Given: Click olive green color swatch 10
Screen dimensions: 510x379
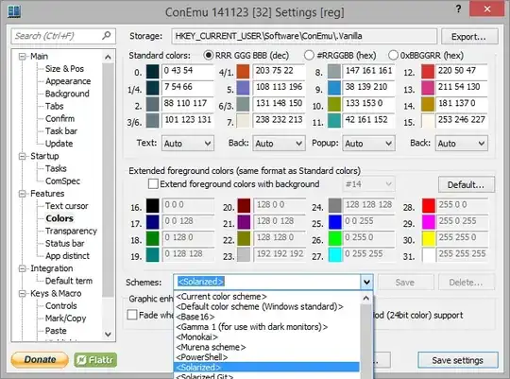Looking at the screenshot, I should [x=334, y=105].
